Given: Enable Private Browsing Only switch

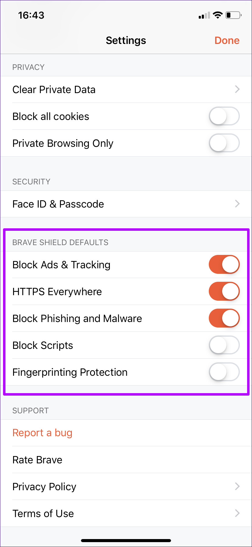Looking at the screenshot, I should pyautogui.click(x=224, y=143).
